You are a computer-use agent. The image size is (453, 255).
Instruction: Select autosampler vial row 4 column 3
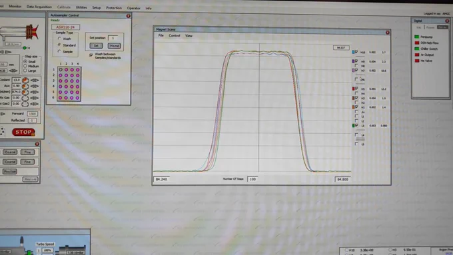[x=72, y=87]
